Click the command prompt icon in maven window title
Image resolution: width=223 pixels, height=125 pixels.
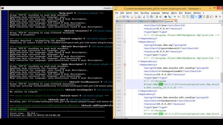(2, 8)
